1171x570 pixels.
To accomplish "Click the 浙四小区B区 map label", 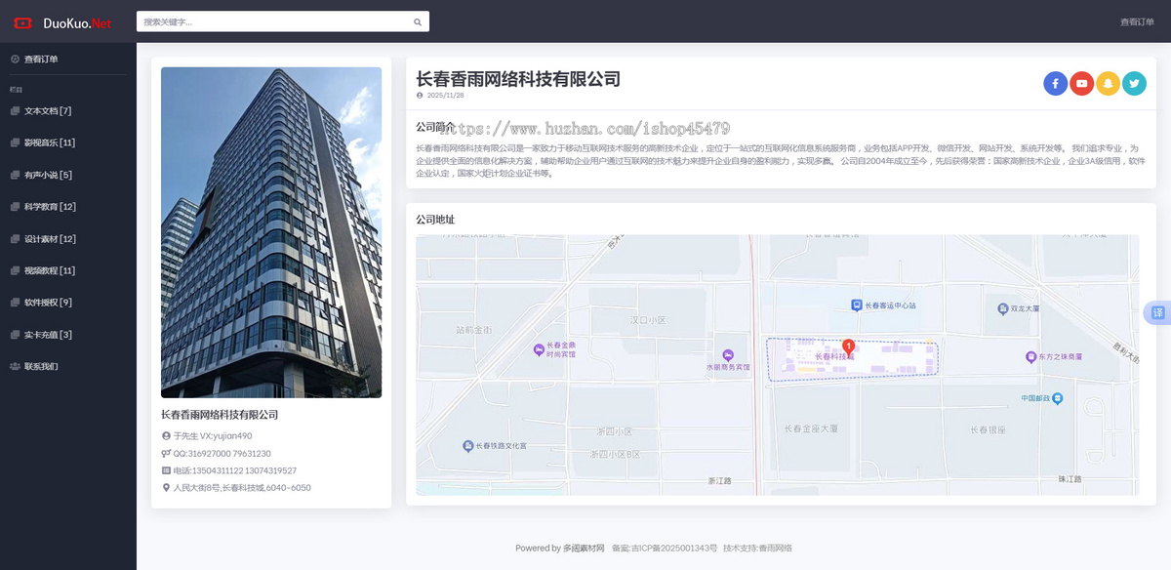I will pyautogui.click(x=616, y=455).
